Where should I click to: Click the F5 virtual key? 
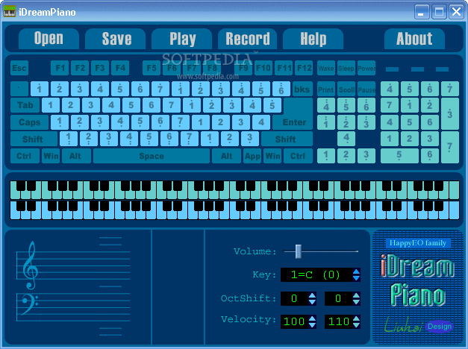click(x=152, y=68)
